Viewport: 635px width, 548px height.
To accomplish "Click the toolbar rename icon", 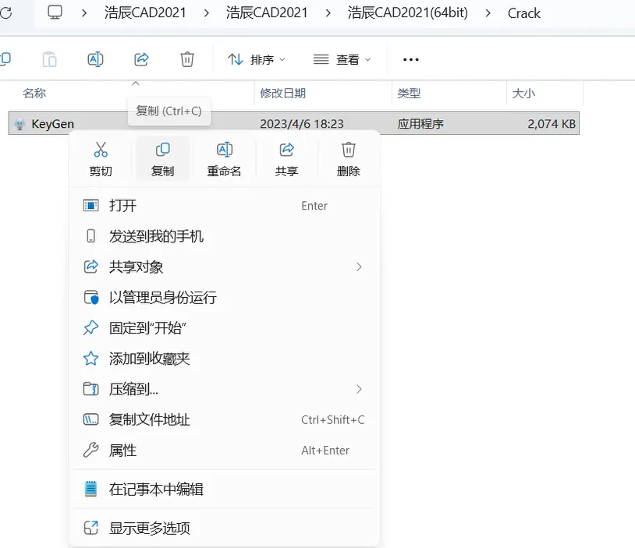I will click(x=95, y=59).
